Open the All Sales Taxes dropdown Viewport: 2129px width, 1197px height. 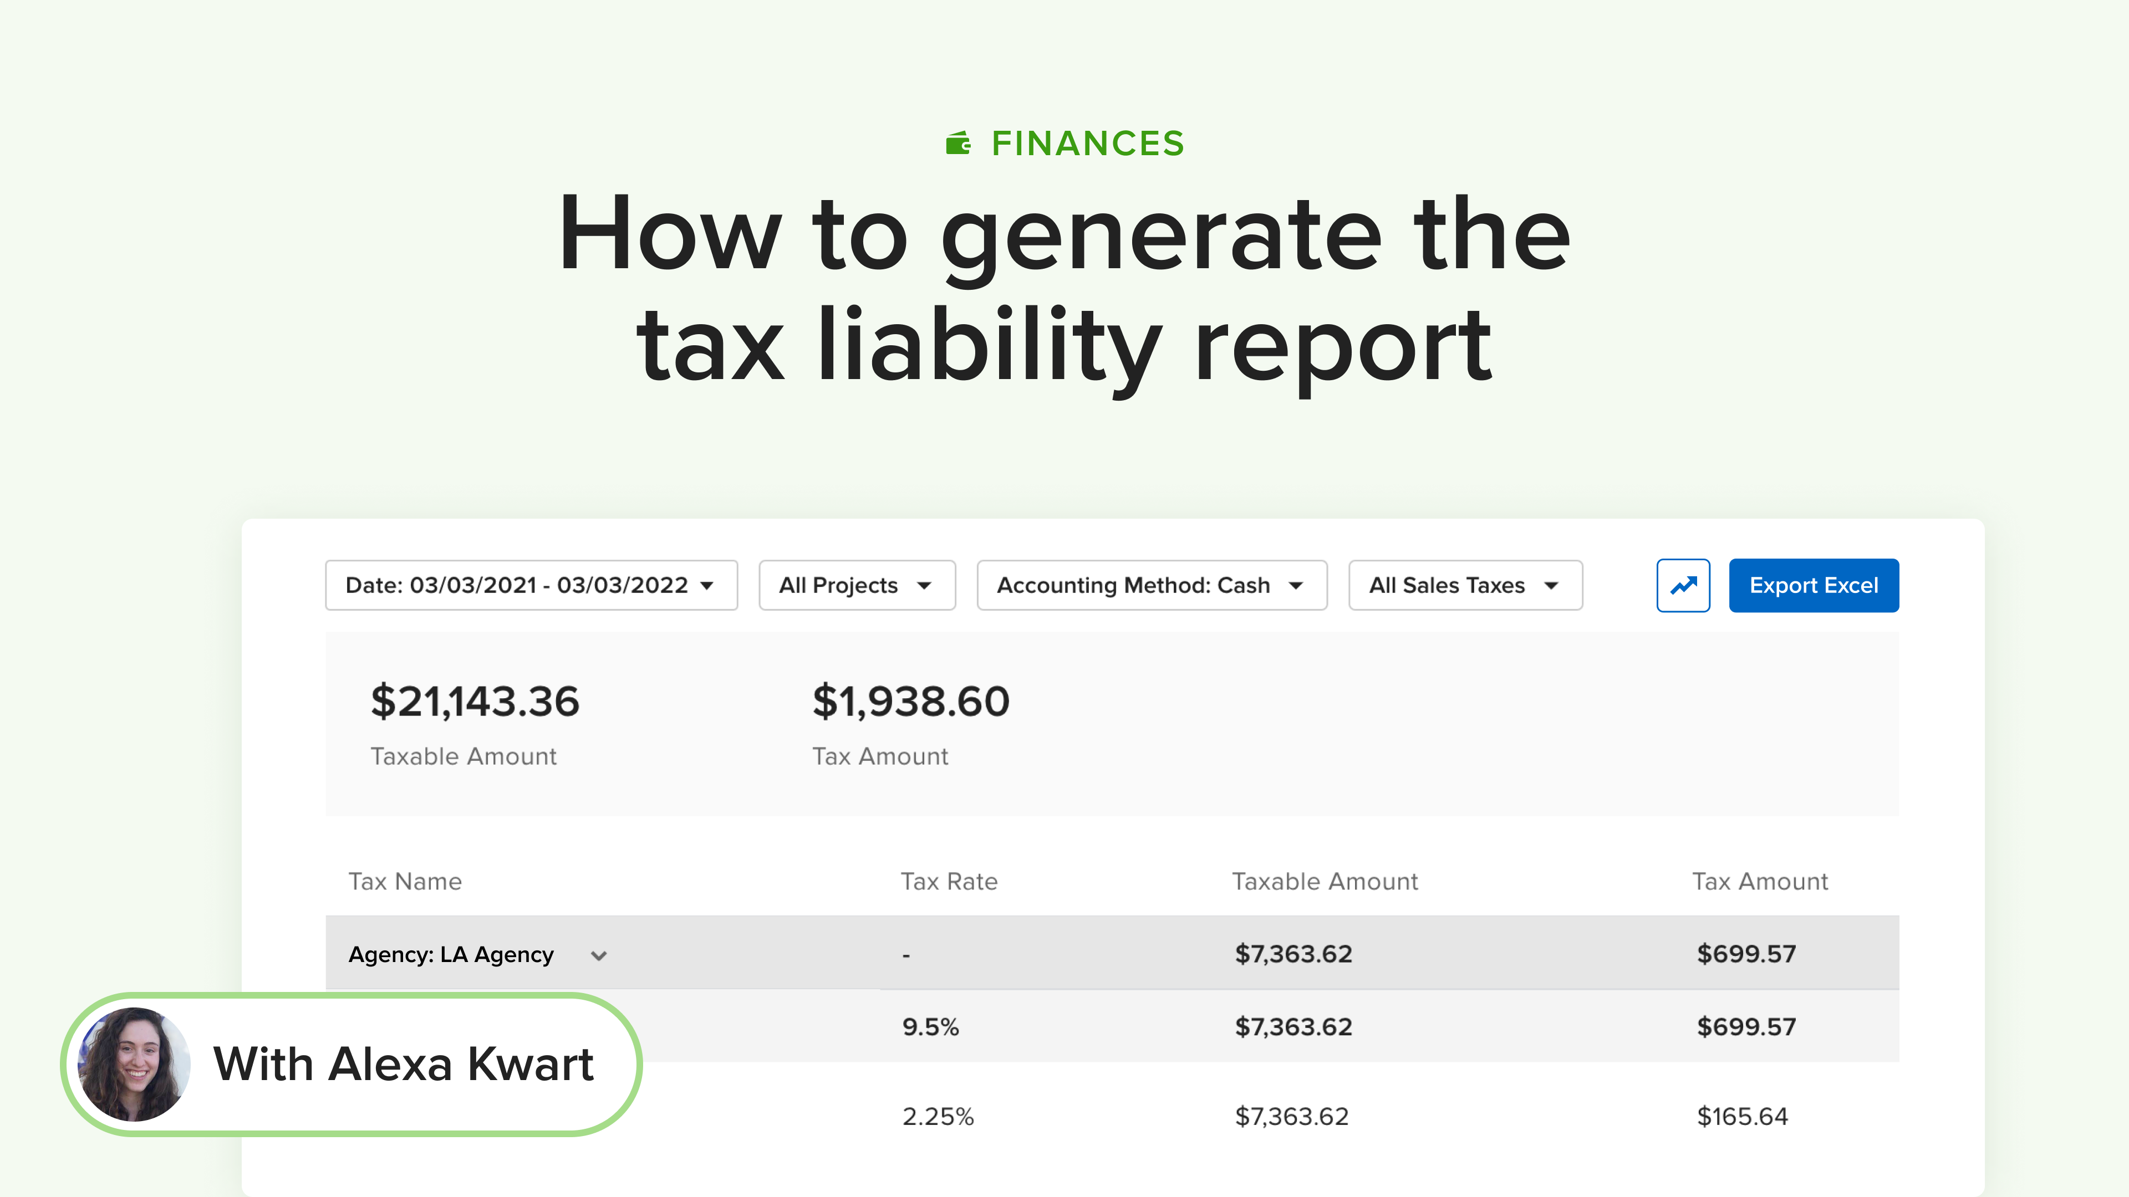coord(1464,586)
